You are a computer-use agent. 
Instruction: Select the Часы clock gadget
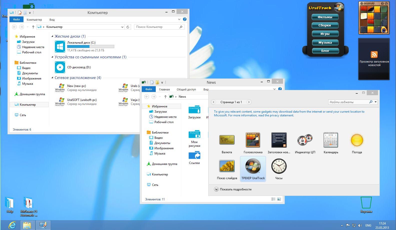279,166
